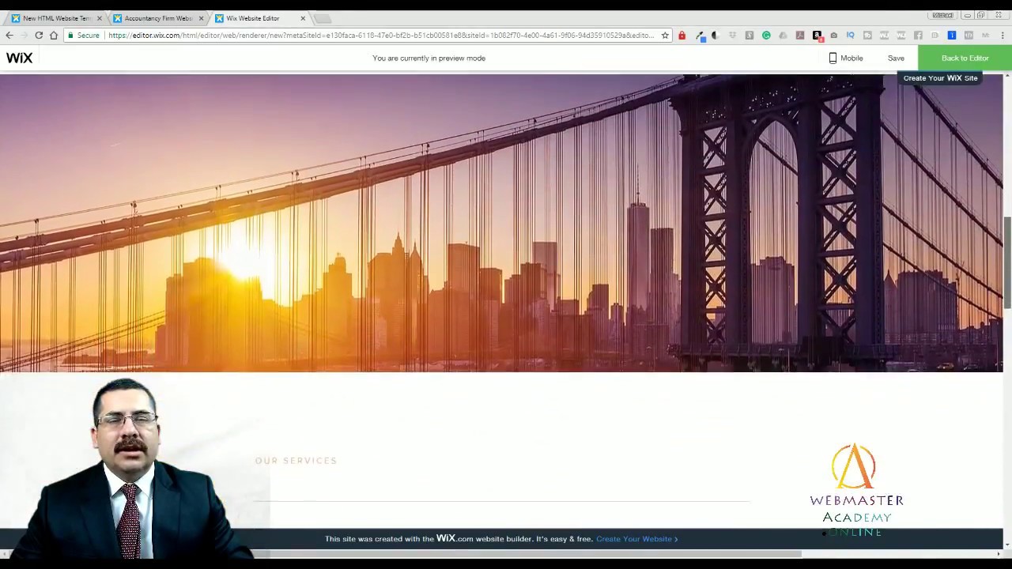This screenshot has width=1012, height=569.
Task: Click the mobile phone icon beside Mobile
Action: point(833,58)
